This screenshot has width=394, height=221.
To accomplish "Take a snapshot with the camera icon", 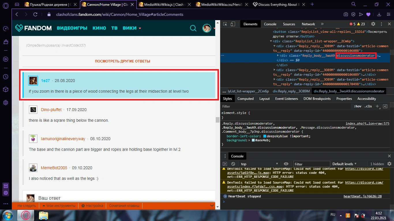I will (346, 14).
